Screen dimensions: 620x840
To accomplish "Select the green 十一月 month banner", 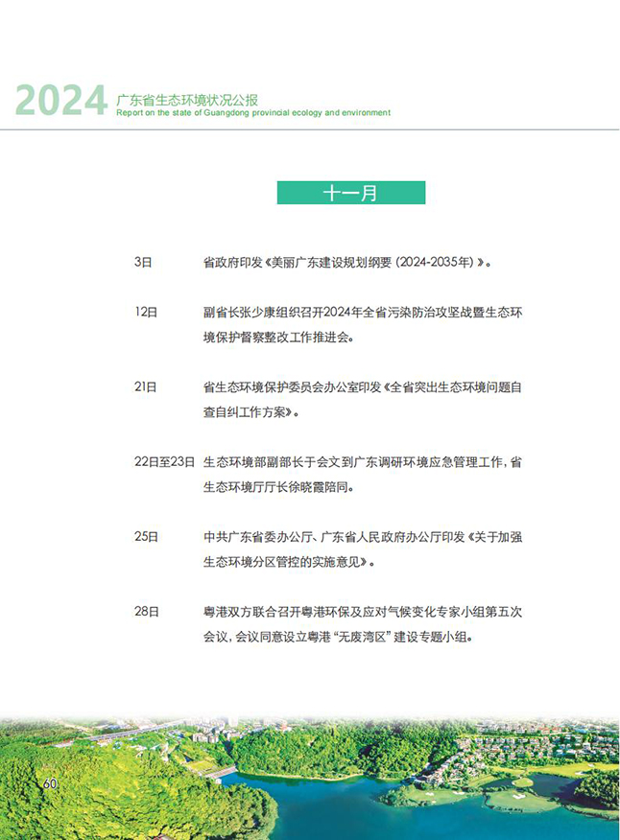I will pyautogui.click(x=350, y=193).
